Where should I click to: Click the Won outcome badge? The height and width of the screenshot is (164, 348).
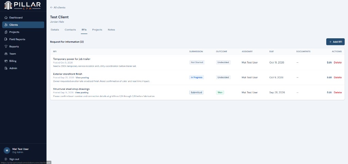pos(220,93)
